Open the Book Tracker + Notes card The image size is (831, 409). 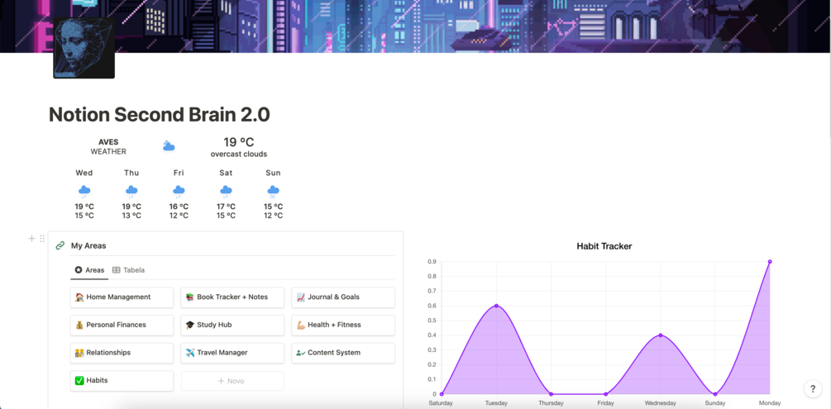(x=232, y=297)
